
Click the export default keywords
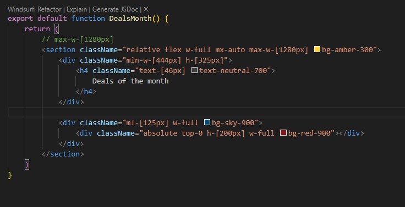coord(37,19)
